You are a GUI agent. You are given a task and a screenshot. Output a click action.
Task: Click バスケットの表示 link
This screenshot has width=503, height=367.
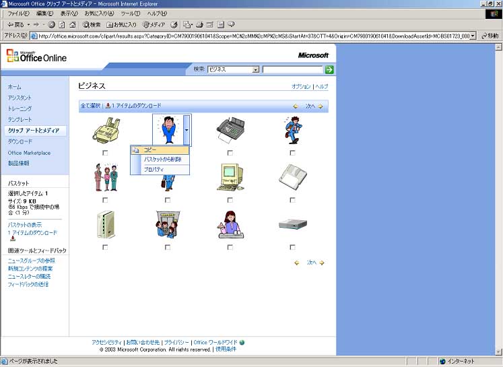point(25,225)
